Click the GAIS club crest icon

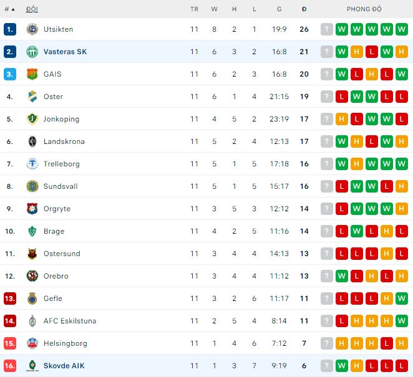pos(32,74)
